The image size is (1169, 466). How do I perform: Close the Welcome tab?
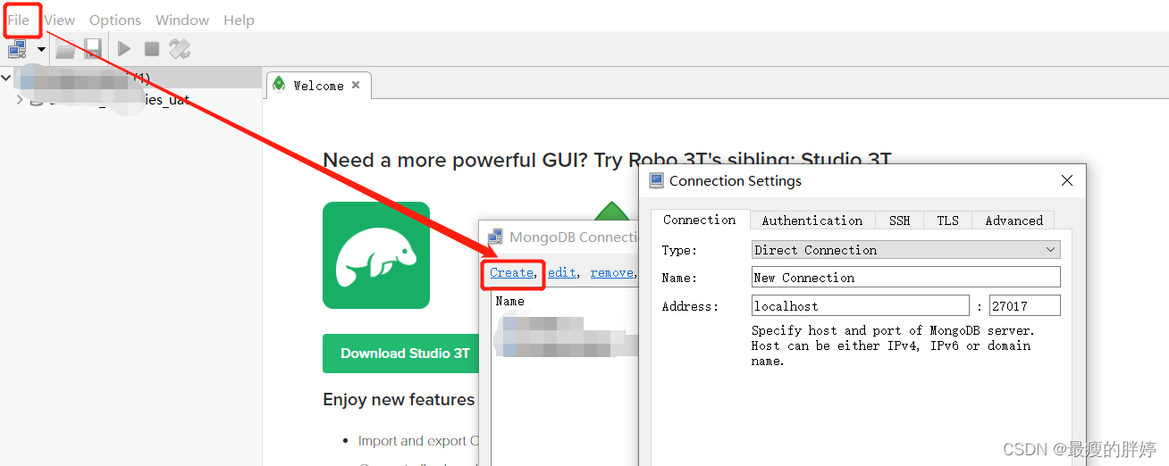tap(356, 86)
